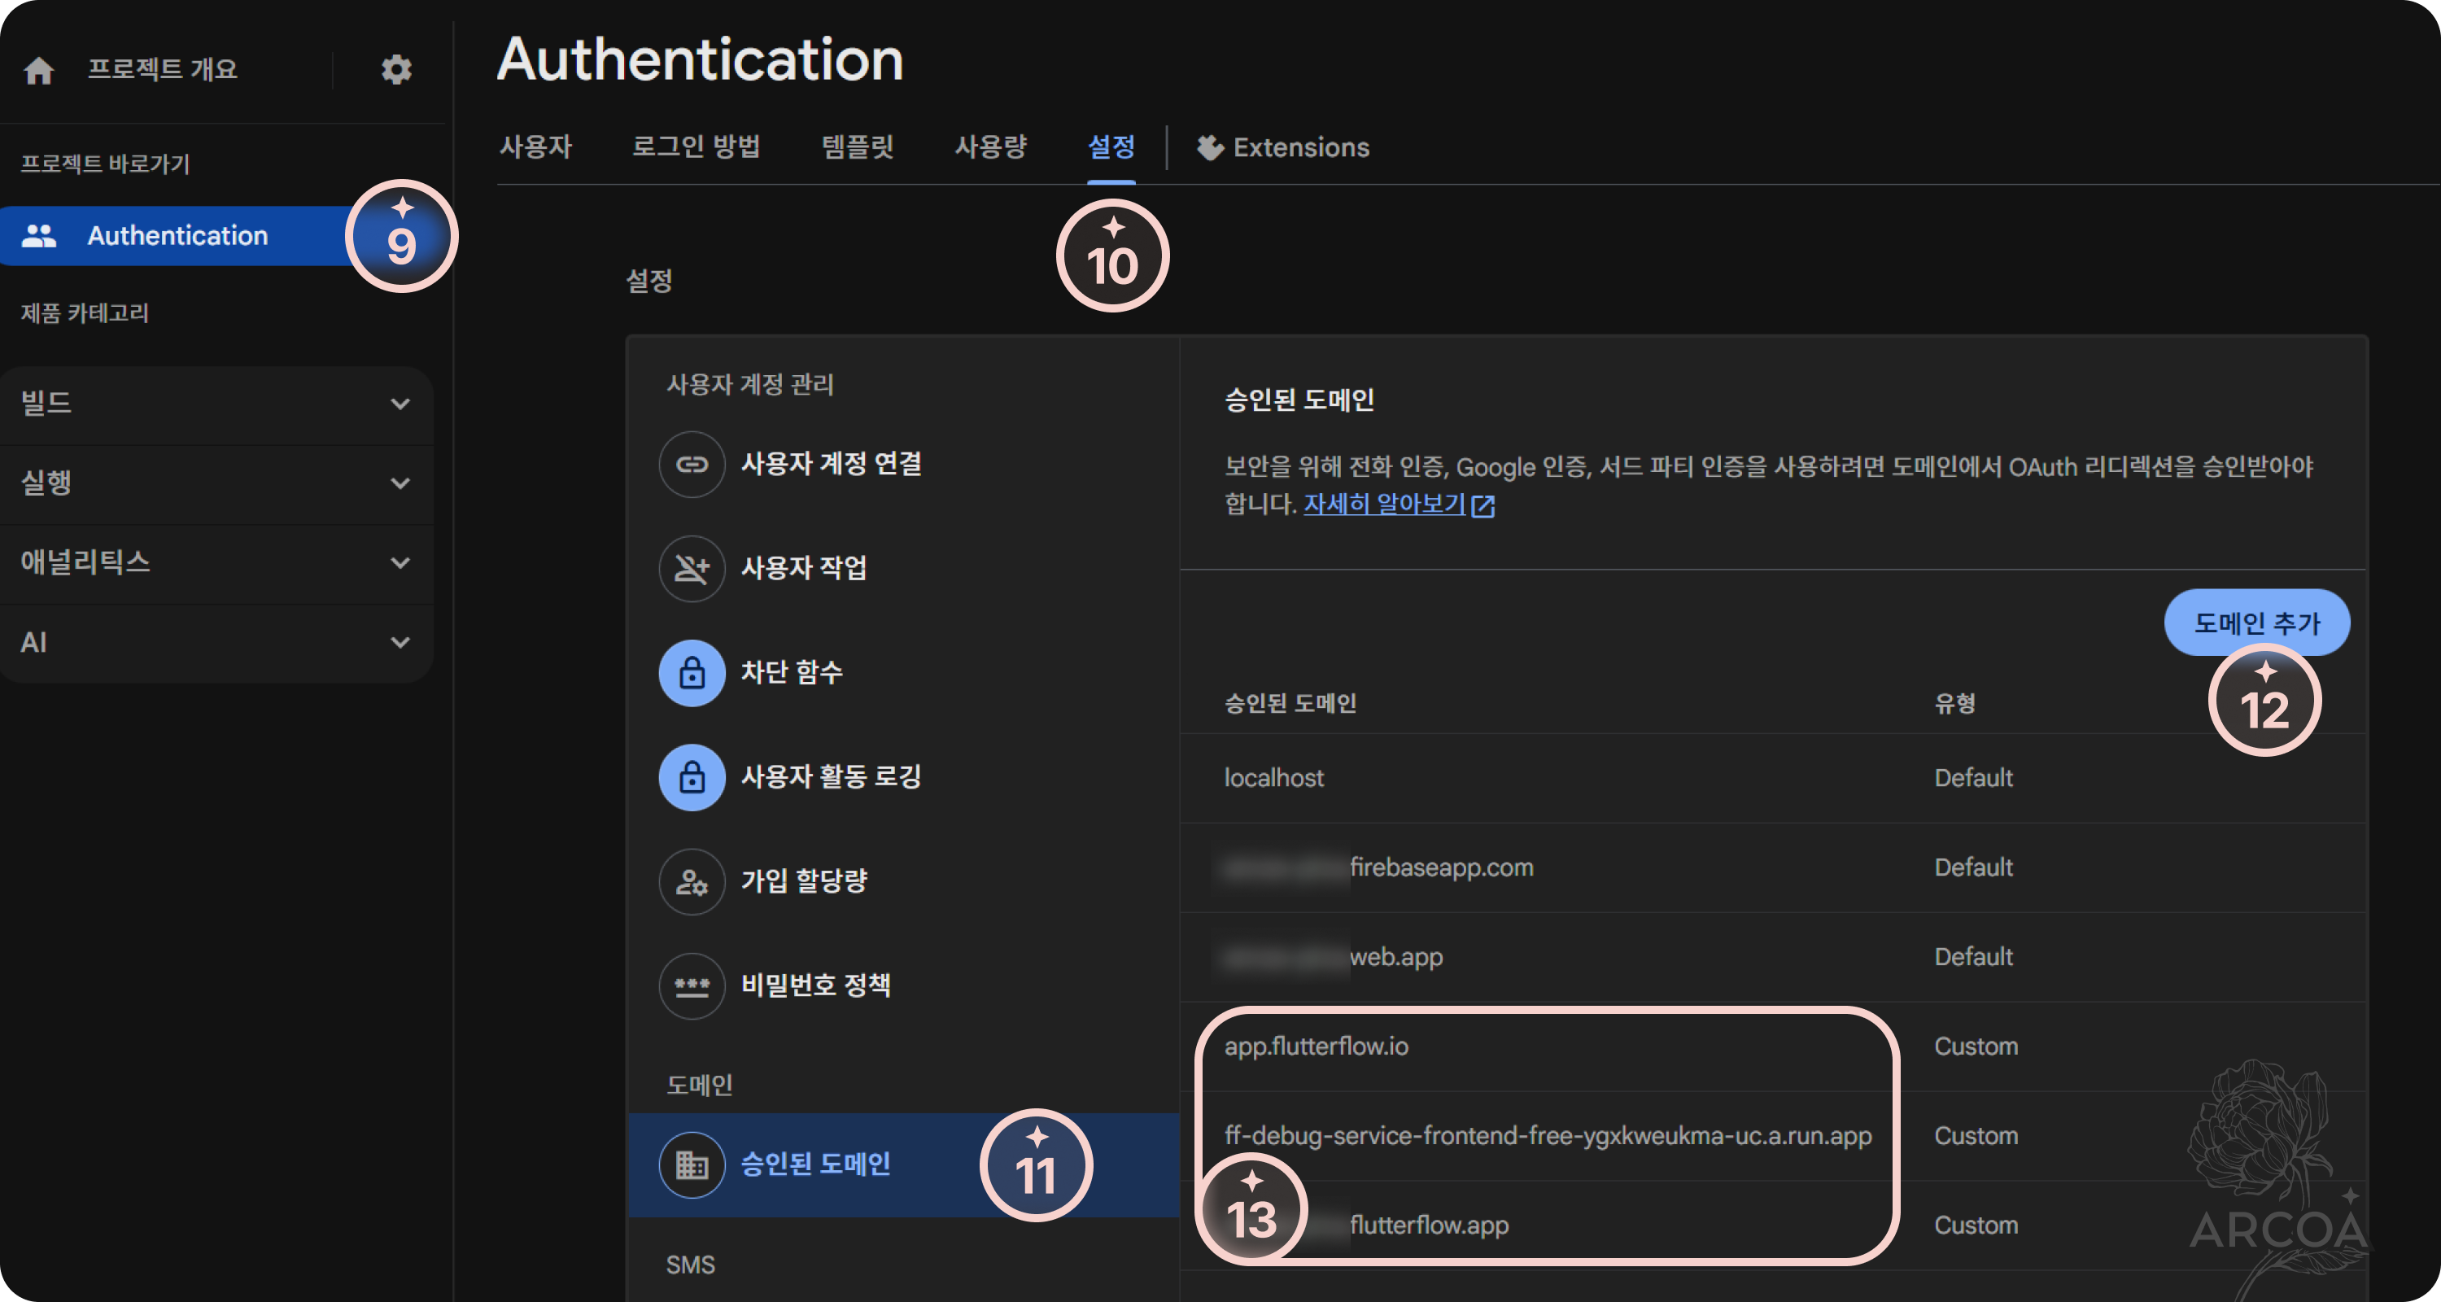Open the 프로젝트 개요 home icon
Image resolution: width=2441 pixels, height=1302 pixels.
tap(40, 69)
